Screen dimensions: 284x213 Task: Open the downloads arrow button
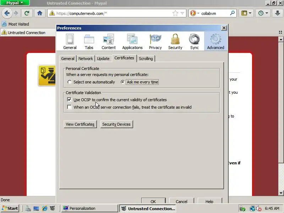pos(278,13)
